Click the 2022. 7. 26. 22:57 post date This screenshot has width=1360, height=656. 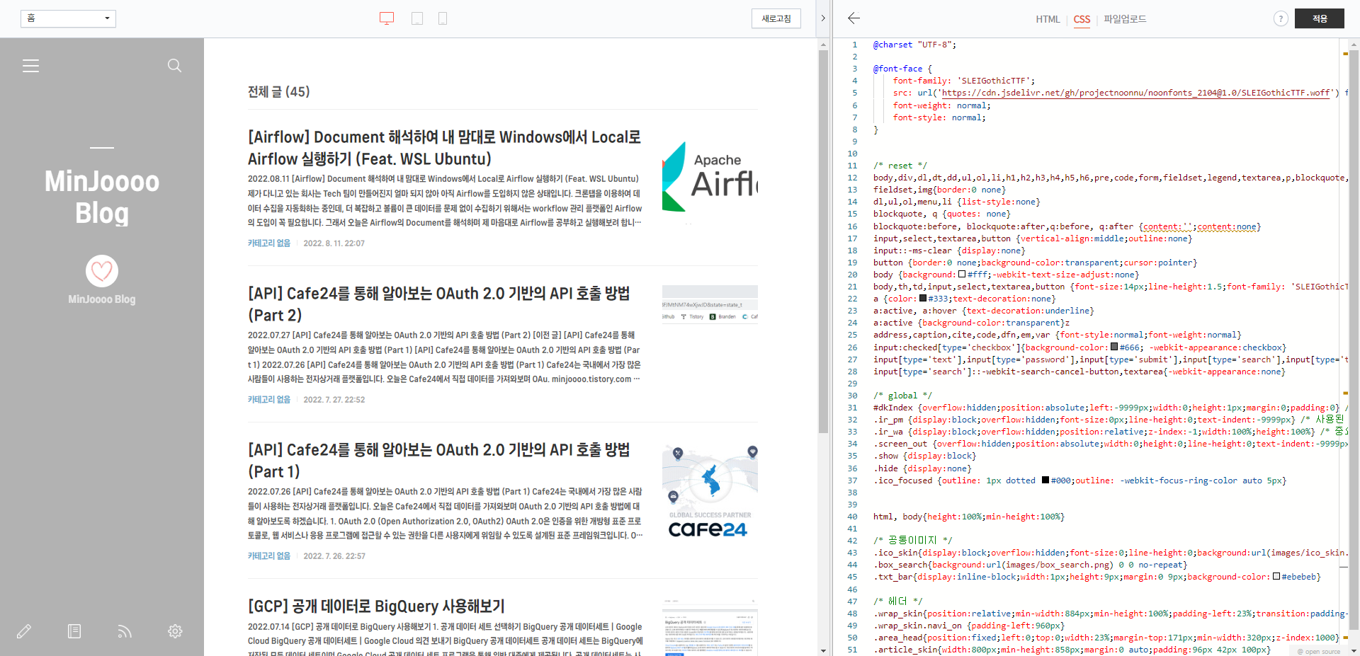[x=334, y=556]
